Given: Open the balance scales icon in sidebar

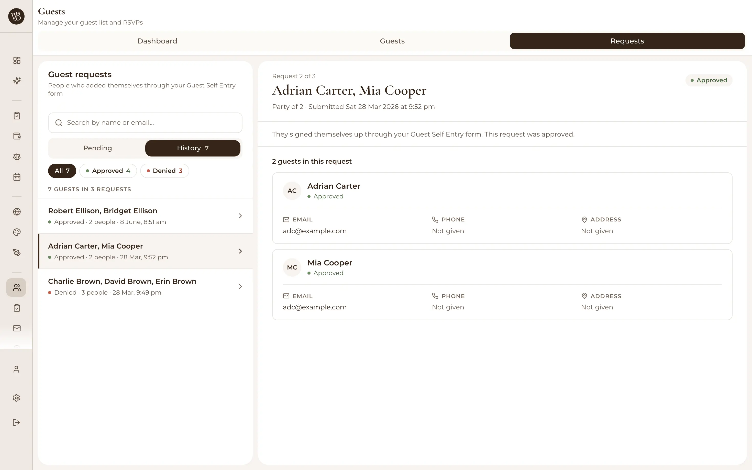Looking at the screenshot, I should pos(17,157).
